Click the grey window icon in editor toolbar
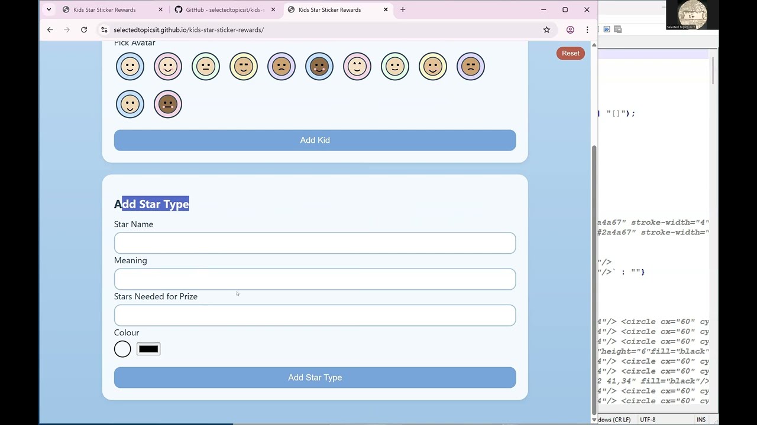Screen dimensions: 757x425 click(x=617, y=29)
